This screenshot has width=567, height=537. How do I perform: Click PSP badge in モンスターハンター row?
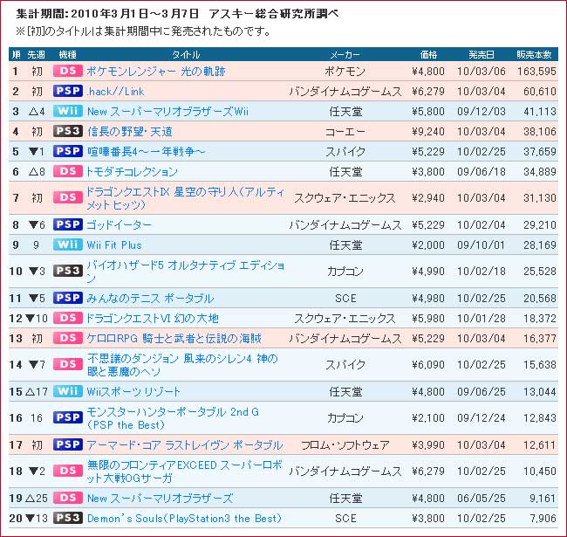68,417
